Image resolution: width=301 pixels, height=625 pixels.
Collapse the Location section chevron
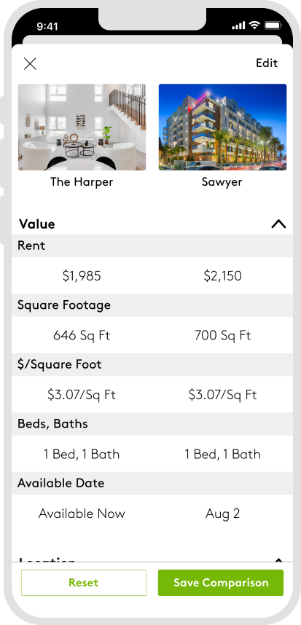pos(278,559)
